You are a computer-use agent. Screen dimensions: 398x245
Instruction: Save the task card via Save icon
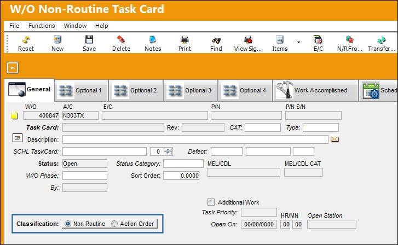coord(89,39)
